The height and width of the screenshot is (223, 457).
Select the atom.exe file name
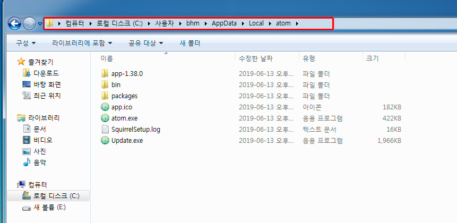(124, 118)
